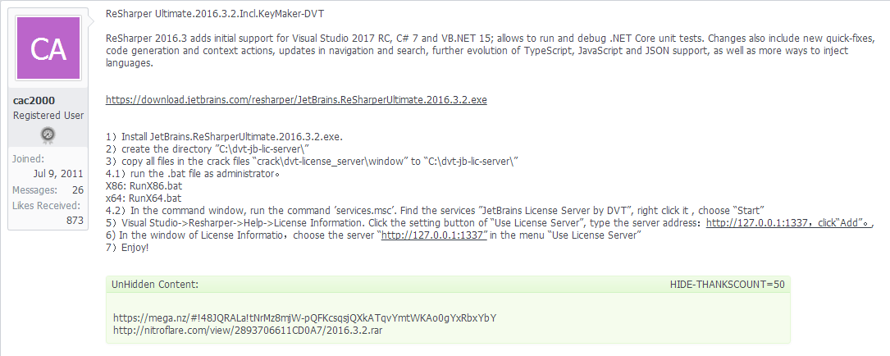
Task: Open the JetBrains ReSharperUltimate.2016.3.2.exe download link
Action: (296, 100)
